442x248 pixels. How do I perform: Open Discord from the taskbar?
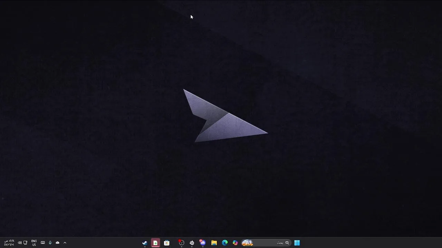(203, 243)
